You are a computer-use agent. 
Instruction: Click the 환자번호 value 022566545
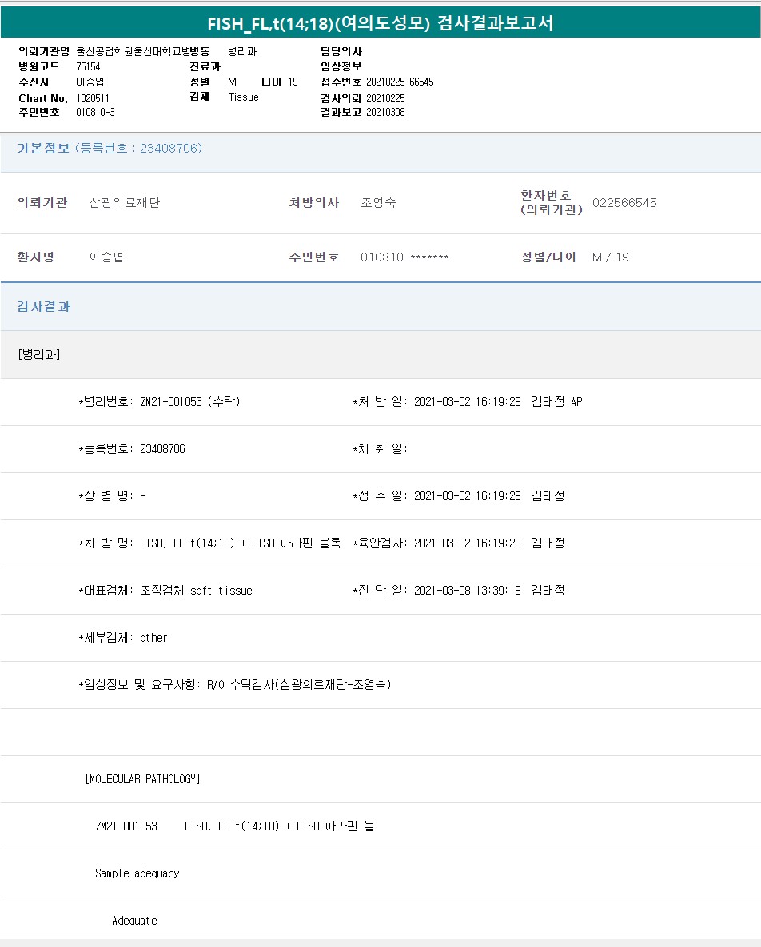(x=624, y=203)
